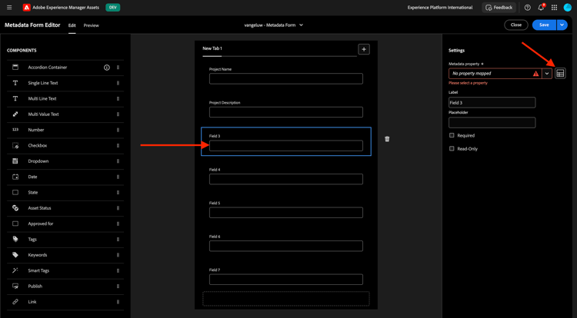Click the Close button
Screen dimensions: 577x318
point(516,25)
